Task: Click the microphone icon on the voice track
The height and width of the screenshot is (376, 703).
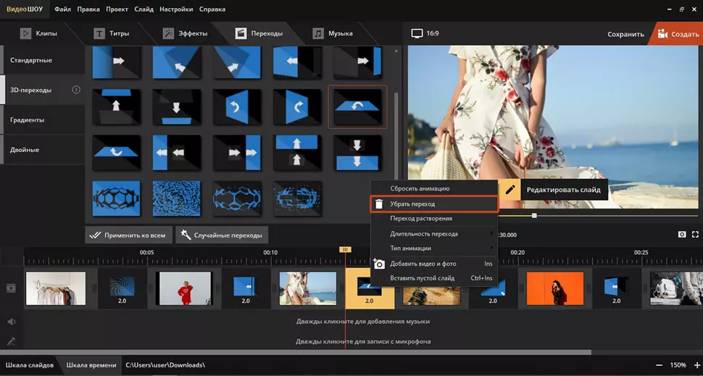Action: click(x=11, y=341)
